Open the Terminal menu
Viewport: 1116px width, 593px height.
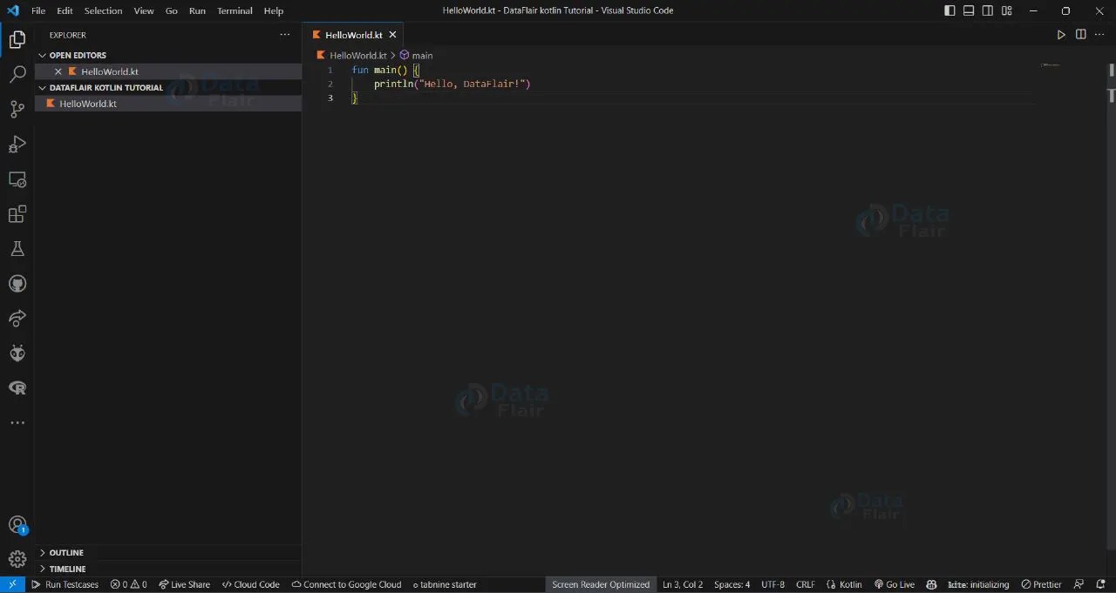pyautogui.click(x=234, y=10)
